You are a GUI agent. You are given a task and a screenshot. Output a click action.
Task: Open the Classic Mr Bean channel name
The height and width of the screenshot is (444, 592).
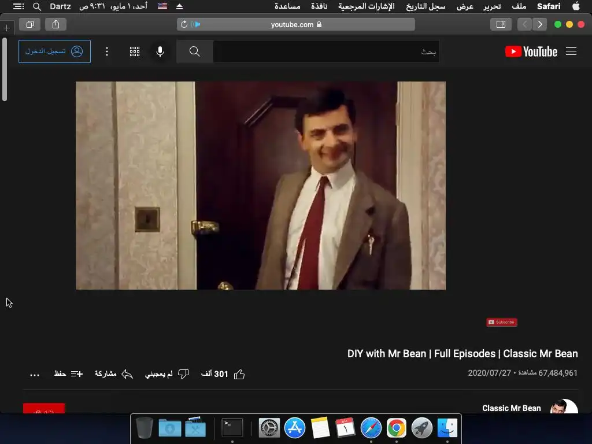[511, 408]
